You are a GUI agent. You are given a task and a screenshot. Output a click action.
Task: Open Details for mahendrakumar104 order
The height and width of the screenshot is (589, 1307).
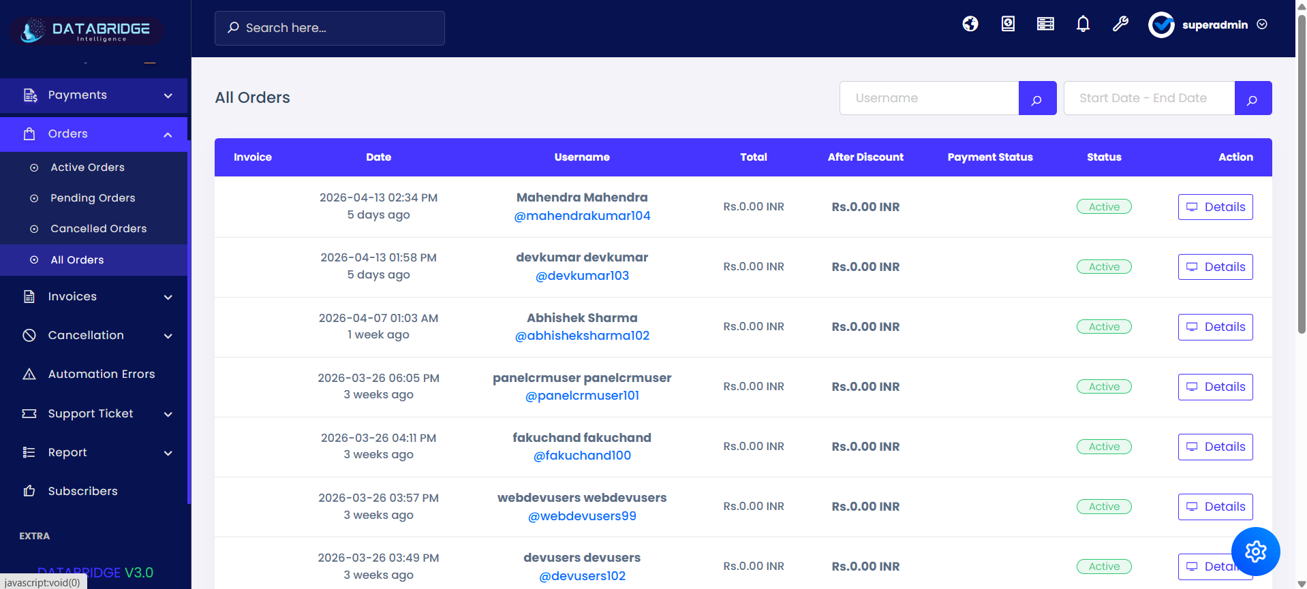1215,207
